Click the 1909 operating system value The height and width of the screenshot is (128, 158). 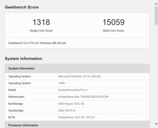click(x=61, y=83)
